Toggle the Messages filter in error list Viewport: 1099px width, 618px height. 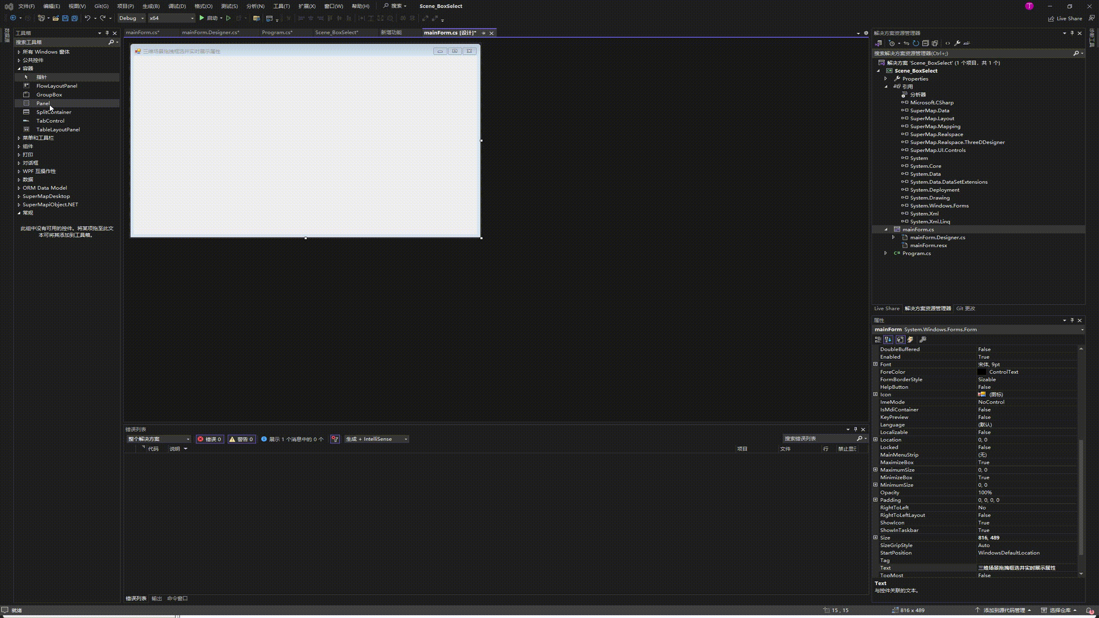pyautogui.click(x=292, y=439)
